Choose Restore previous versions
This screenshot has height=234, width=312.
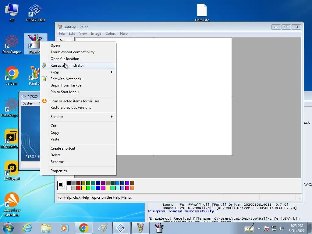click(x=78, y=108)
